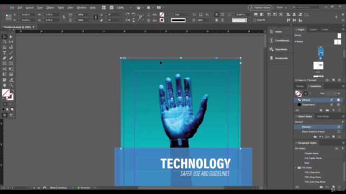The height and width of the screenshot is (194, 346).
Task: Select the Gap tool
Action: [x=11, y=42]
